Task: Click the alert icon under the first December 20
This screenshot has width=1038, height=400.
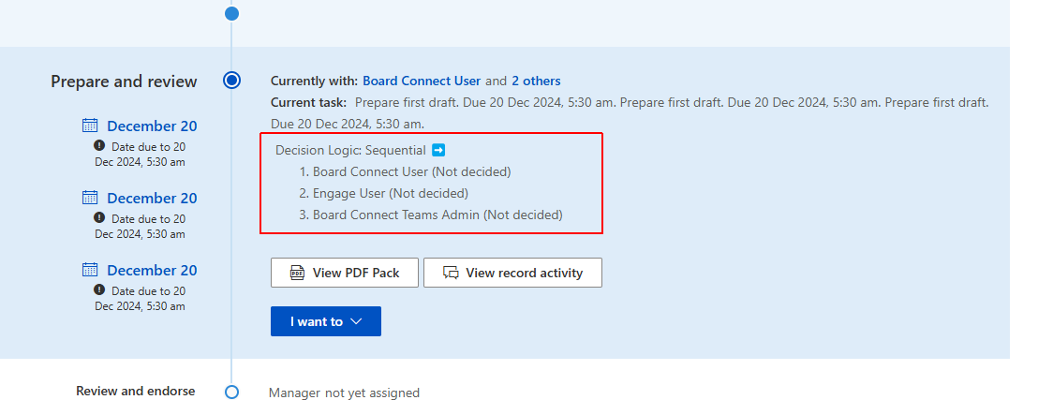Action: click(x=99, y=146)
